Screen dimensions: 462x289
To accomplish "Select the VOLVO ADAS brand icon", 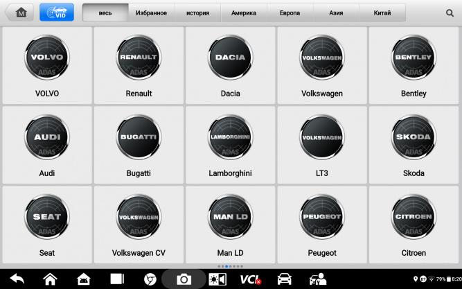I will [x=47, y=58].
